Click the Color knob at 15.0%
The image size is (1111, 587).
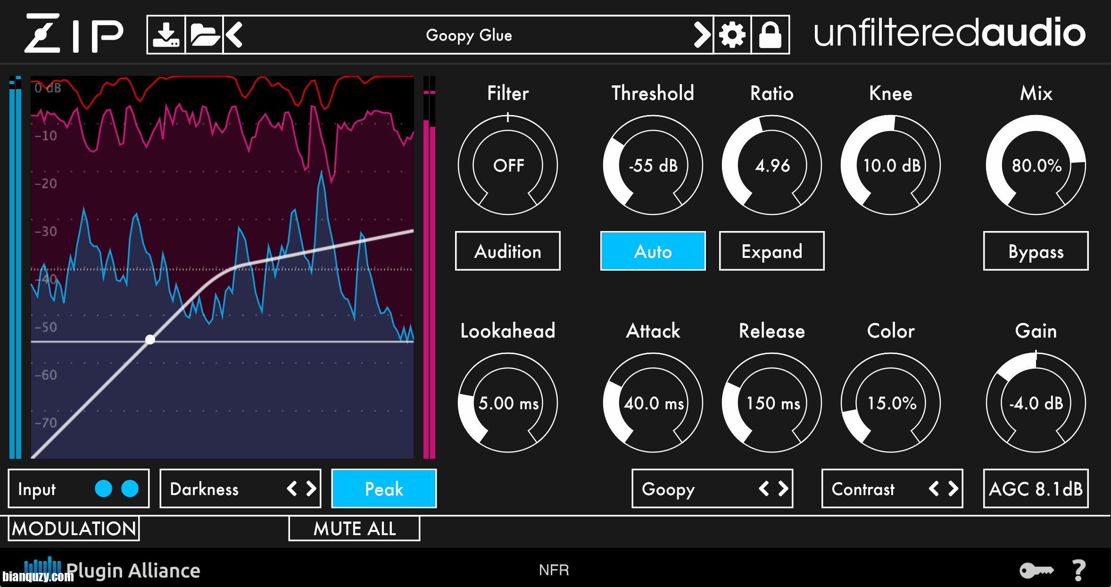[891, 403]
